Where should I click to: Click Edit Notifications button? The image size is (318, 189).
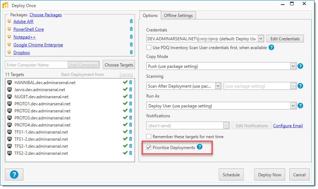tap(252, 125)
